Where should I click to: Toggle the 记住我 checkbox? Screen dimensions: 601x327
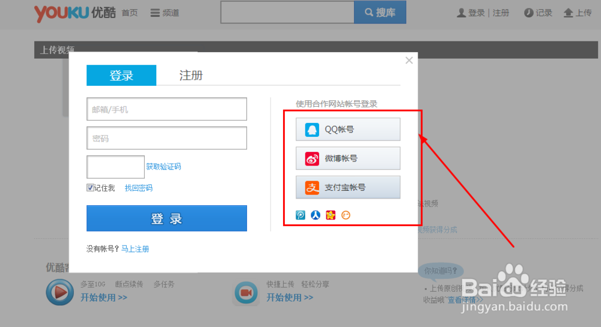[x=90, y=188]
